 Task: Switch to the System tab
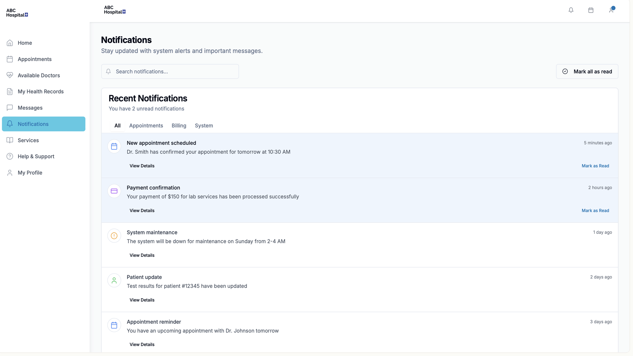coord(204,126)
